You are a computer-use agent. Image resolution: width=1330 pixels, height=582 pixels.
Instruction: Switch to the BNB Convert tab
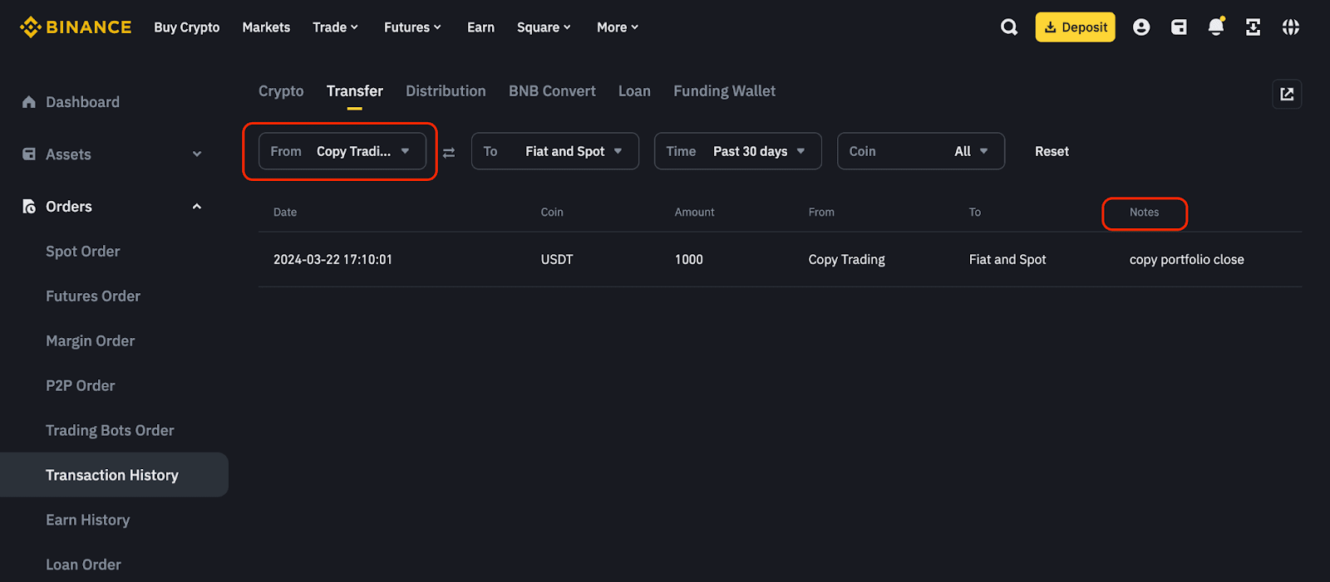click(552, 91)
